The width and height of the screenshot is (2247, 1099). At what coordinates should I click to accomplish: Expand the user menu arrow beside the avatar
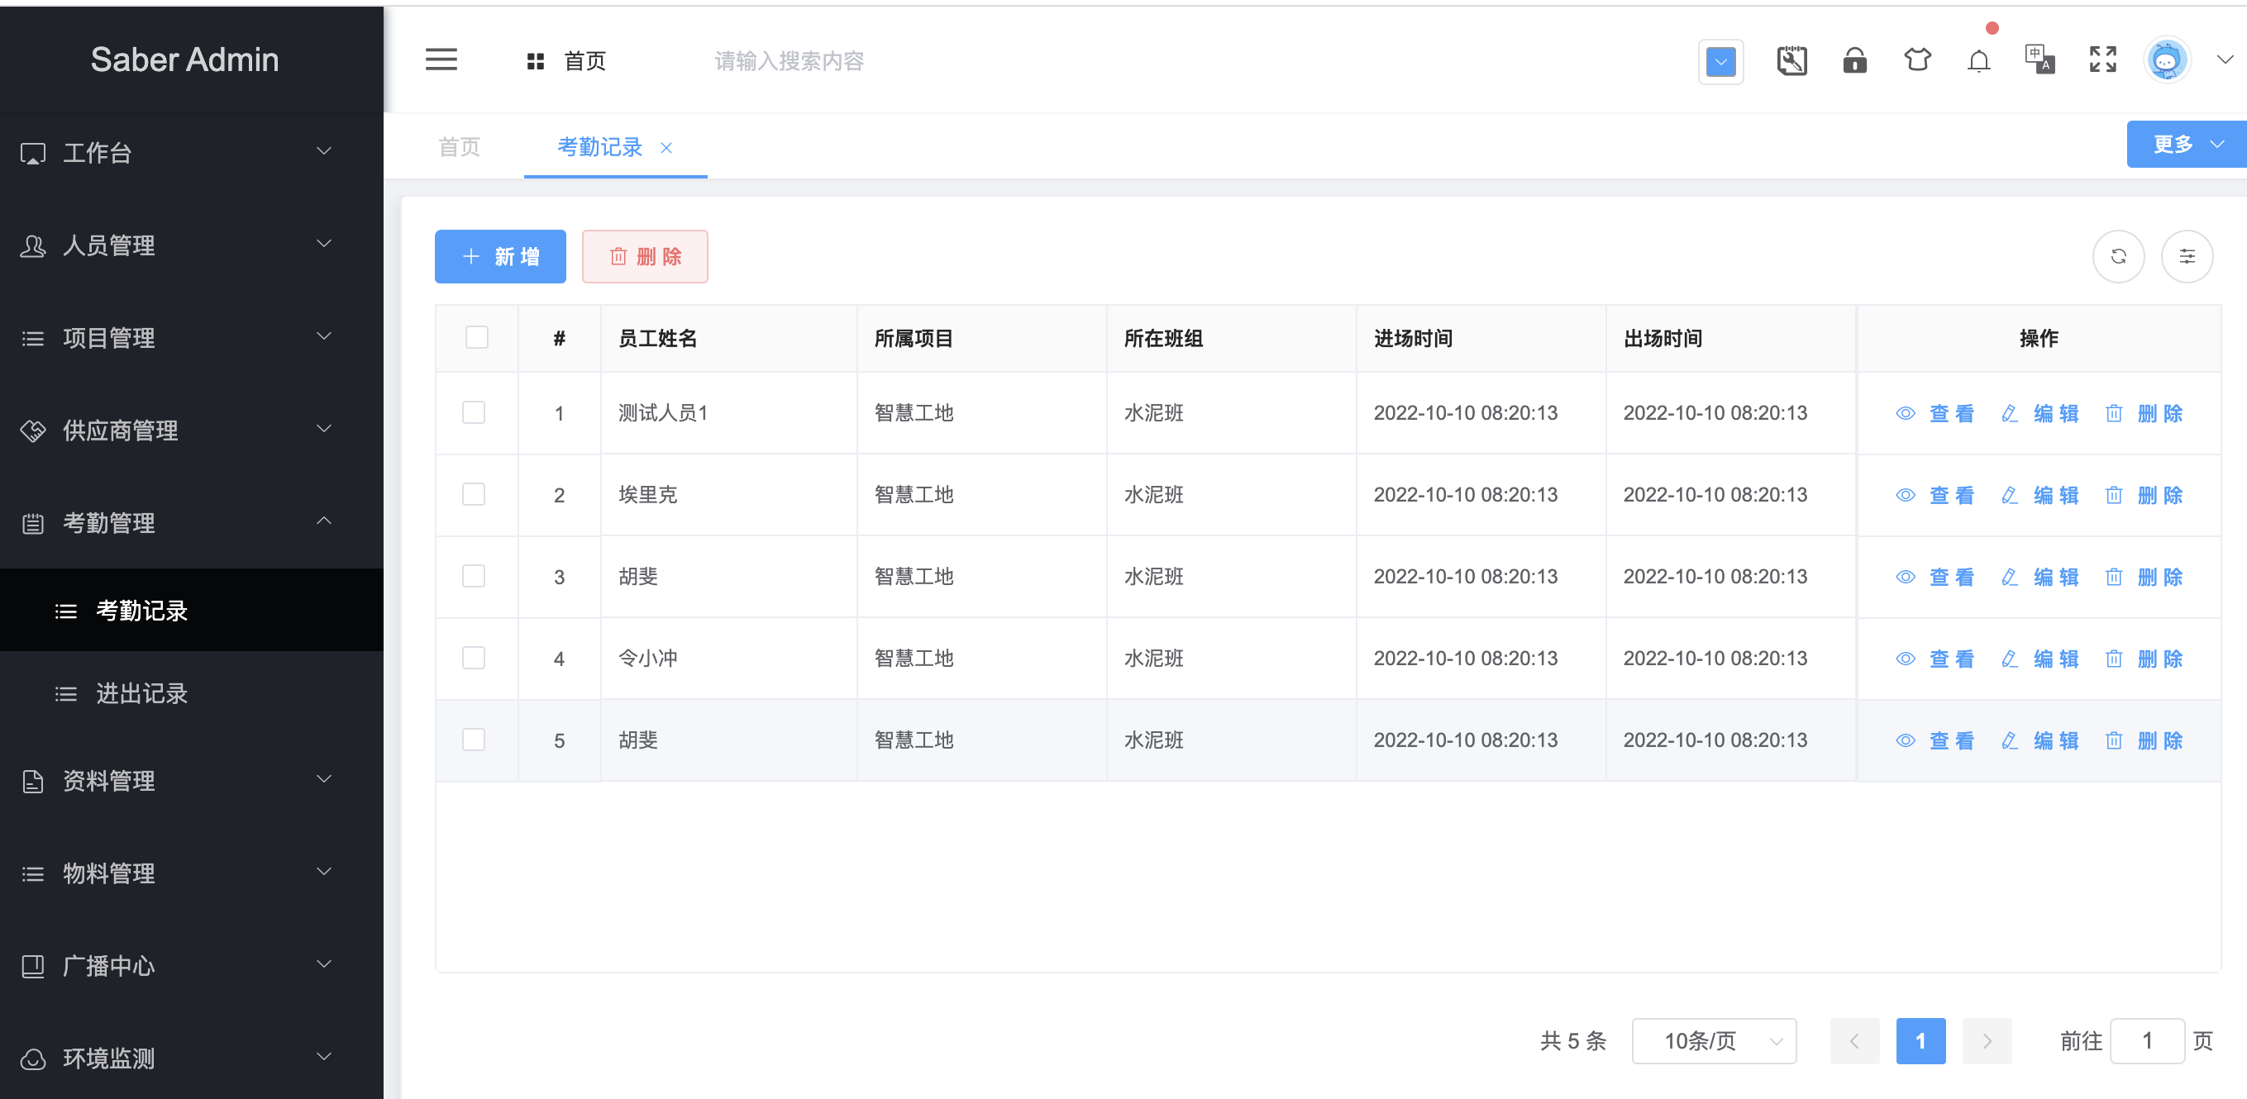point(2225,60)
